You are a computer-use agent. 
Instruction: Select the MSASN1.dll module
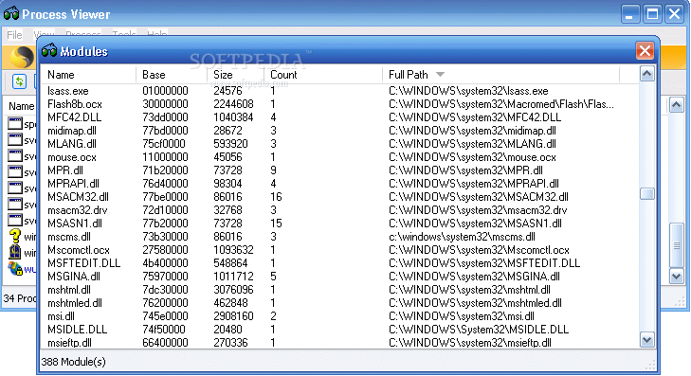(x=75, y=224)
